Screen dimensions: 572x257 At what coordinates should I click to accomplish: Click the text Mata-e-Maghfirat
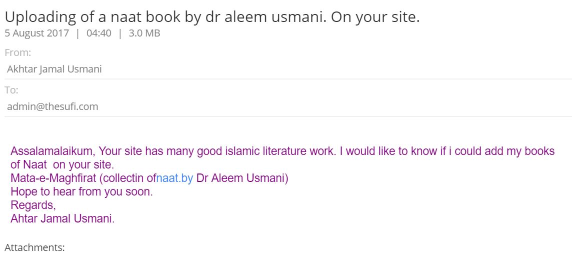point(54,178)
